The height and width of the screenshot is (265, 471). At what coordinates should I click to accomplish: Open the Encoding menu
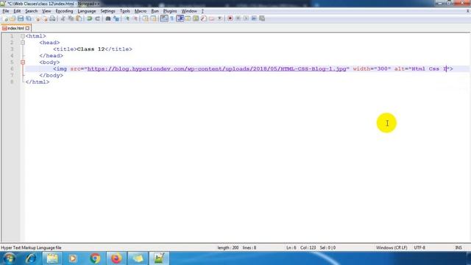(64, 11)
